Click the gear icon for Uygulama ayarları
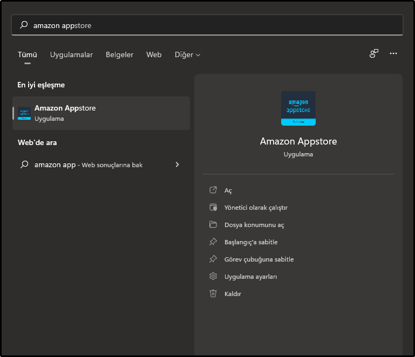The height and width of the screenshot is (357, 415). (x=213, y=277)
